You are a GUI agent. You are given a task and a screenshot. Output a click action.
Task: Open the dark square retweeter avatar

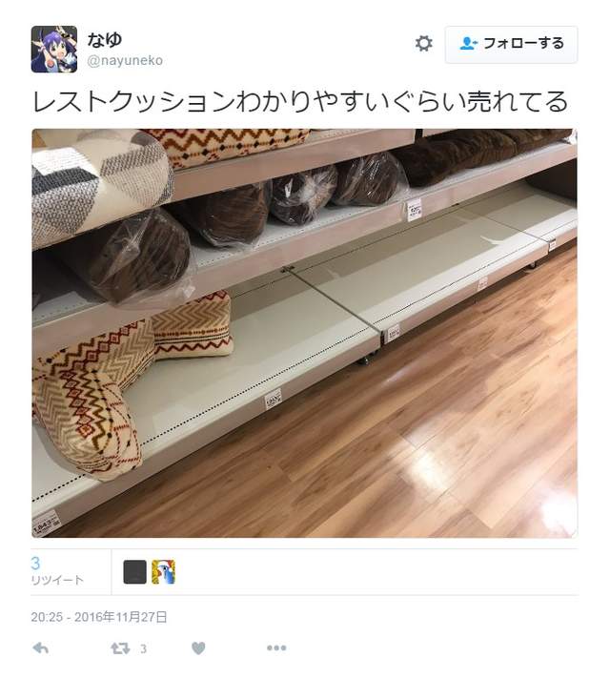click(135, 572)
